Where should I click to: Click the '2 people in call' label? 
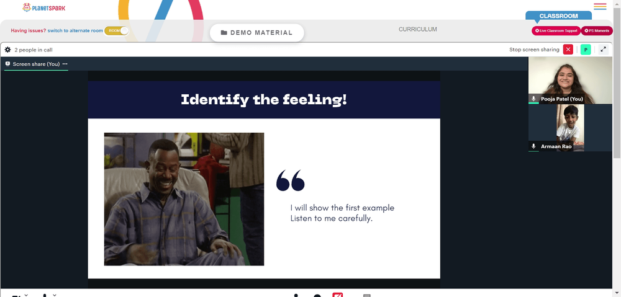pos(34,50)
